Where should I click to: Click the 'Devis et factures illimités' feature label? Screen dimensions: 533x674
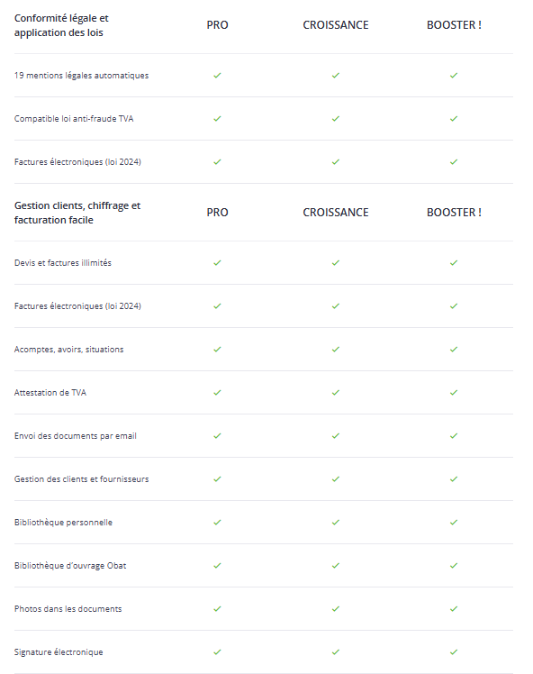[63, 262]
